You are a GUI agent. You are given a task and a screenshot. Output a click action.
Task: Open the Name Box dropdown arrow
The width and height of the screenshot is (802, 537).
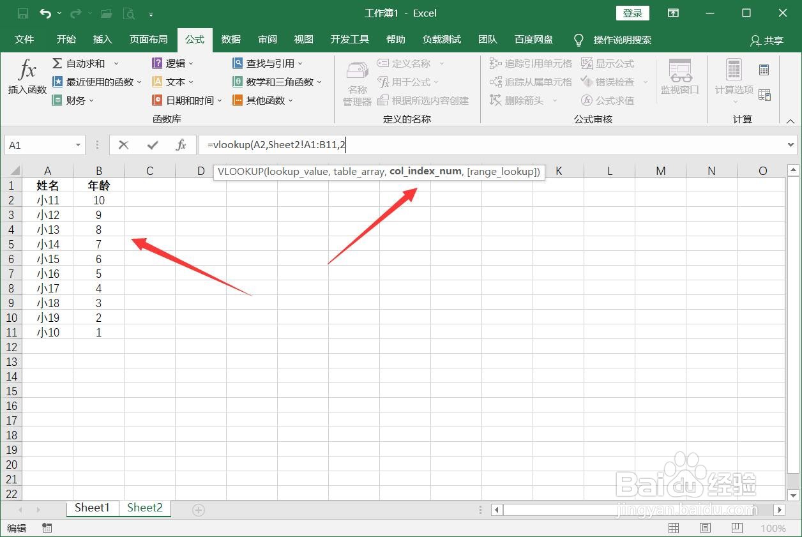[x=79, y=145]
